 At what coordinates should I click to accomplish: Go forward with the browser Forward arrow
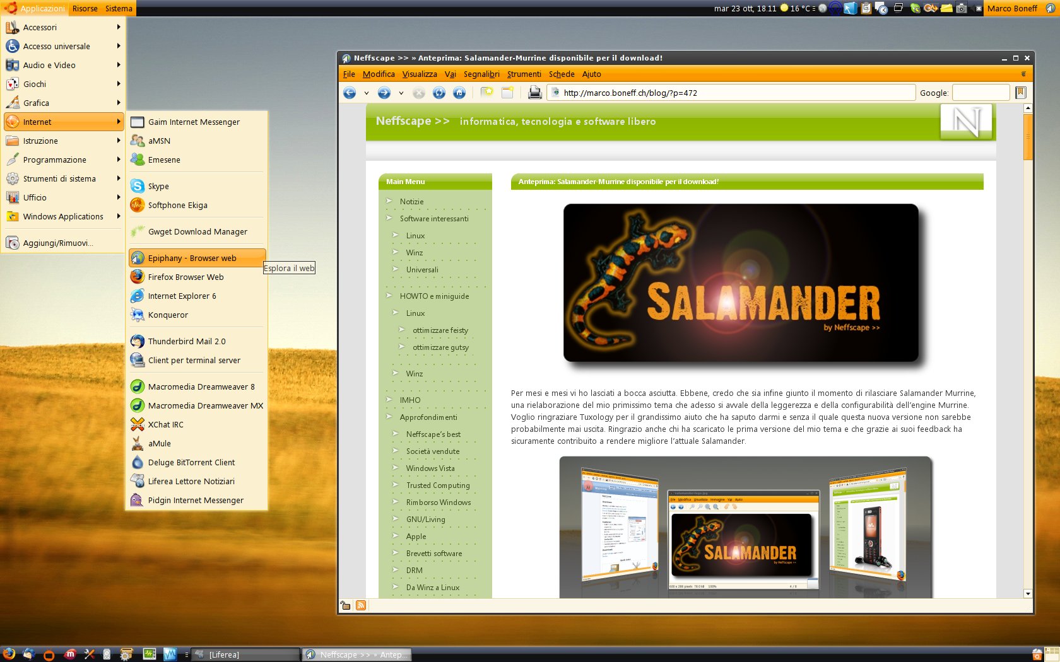pos(384,93)
